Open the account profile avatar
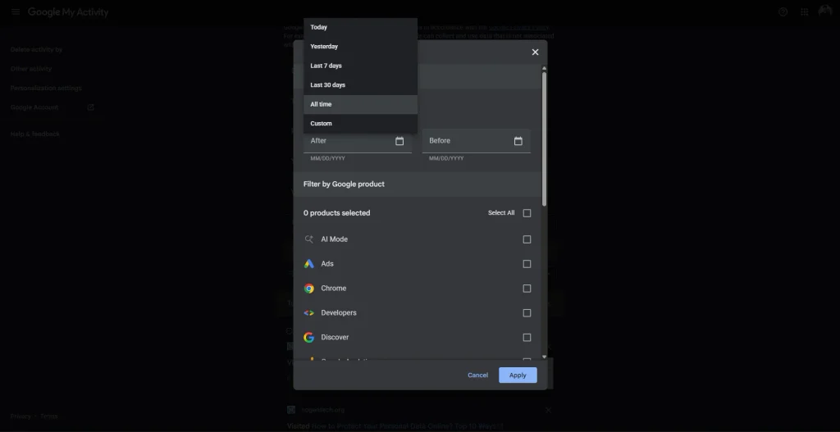 click(x=825, y=11)
